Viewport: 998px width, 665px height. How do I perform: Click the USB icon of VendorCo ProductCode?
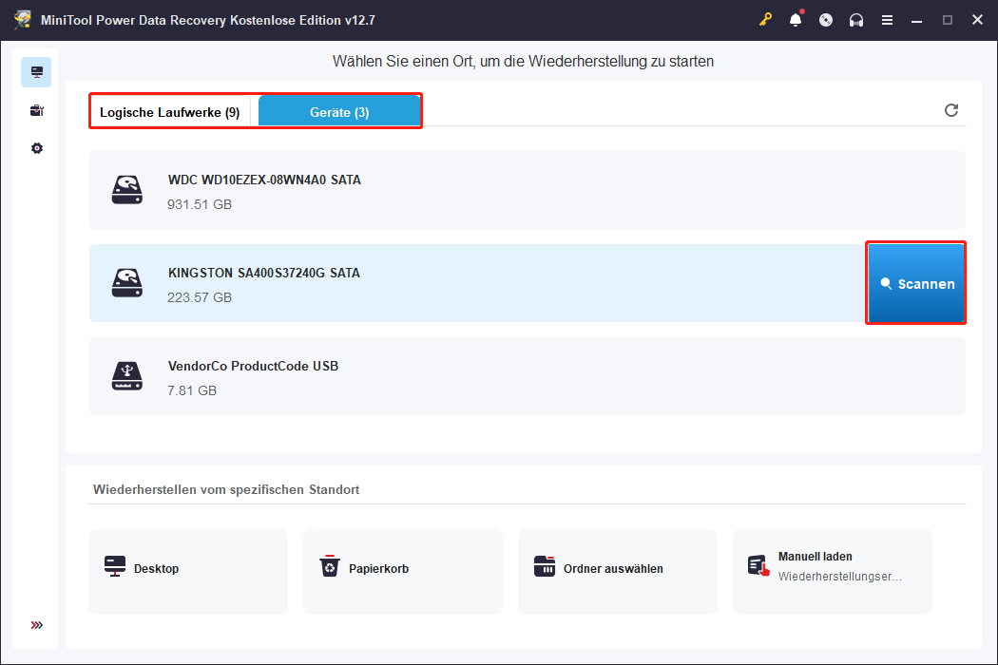tap(126, 375)
